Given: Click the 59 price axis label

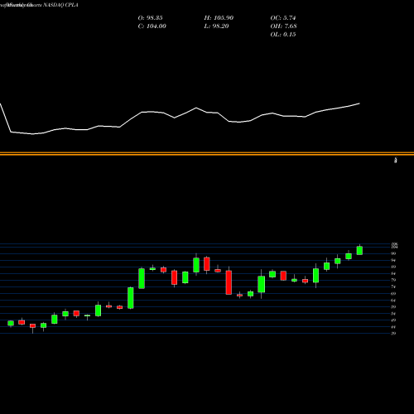Looking at the screenshot, I should pos(393,307).
